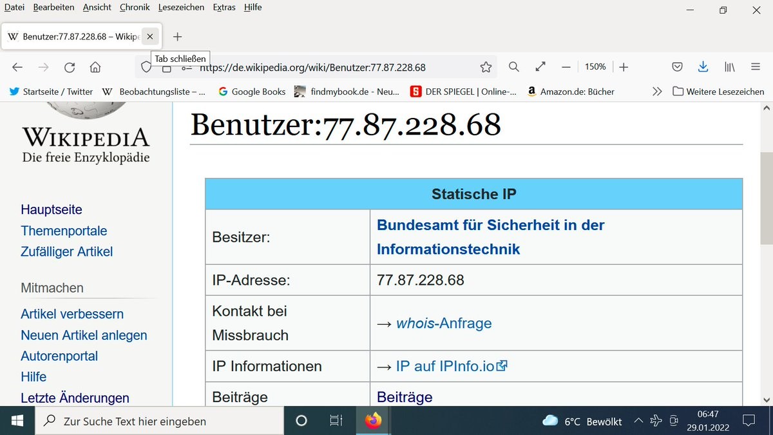Show the library sidebar icon
Viewport: 773px width, 435px height.
(729, 67)
